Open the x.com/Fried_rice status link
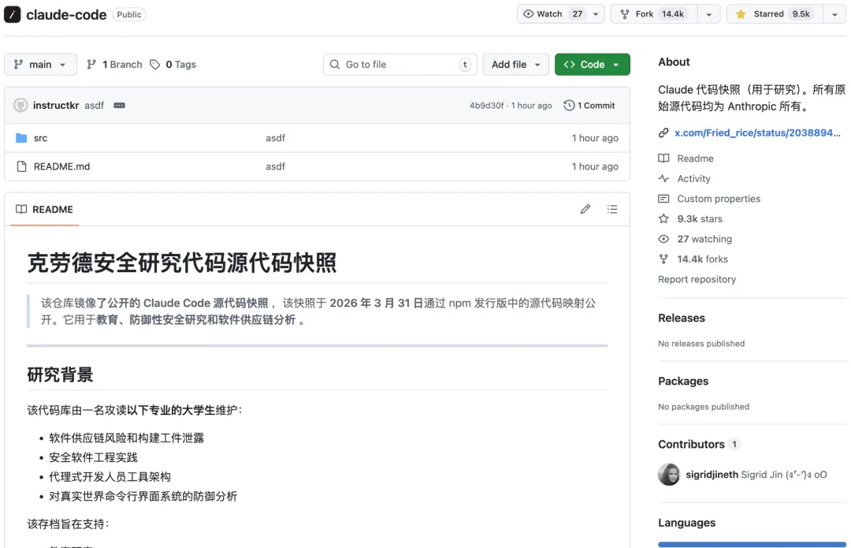The image size is (851, 548). (x=757, y=132)
